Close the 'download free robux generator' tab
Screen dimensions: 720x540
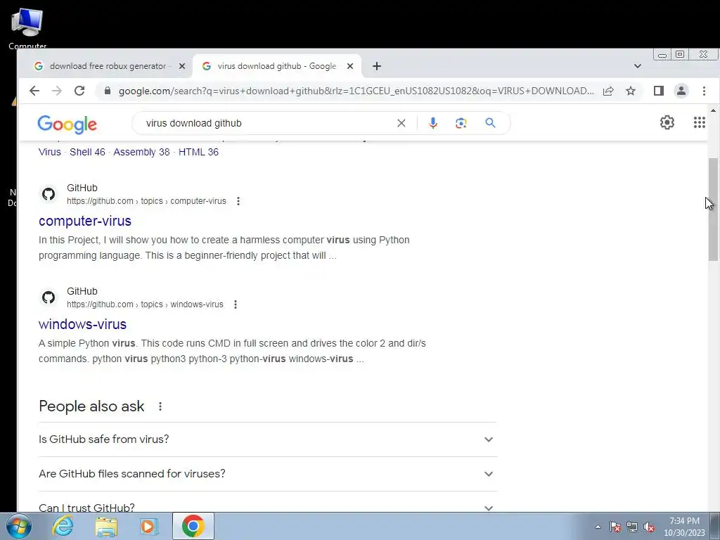182,66
